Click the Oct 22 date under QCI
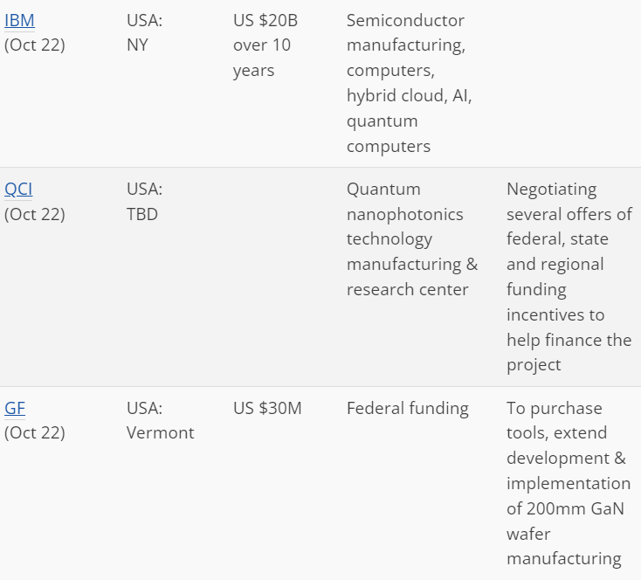Screen dimensions: 641x580 [x=34, y=214]
